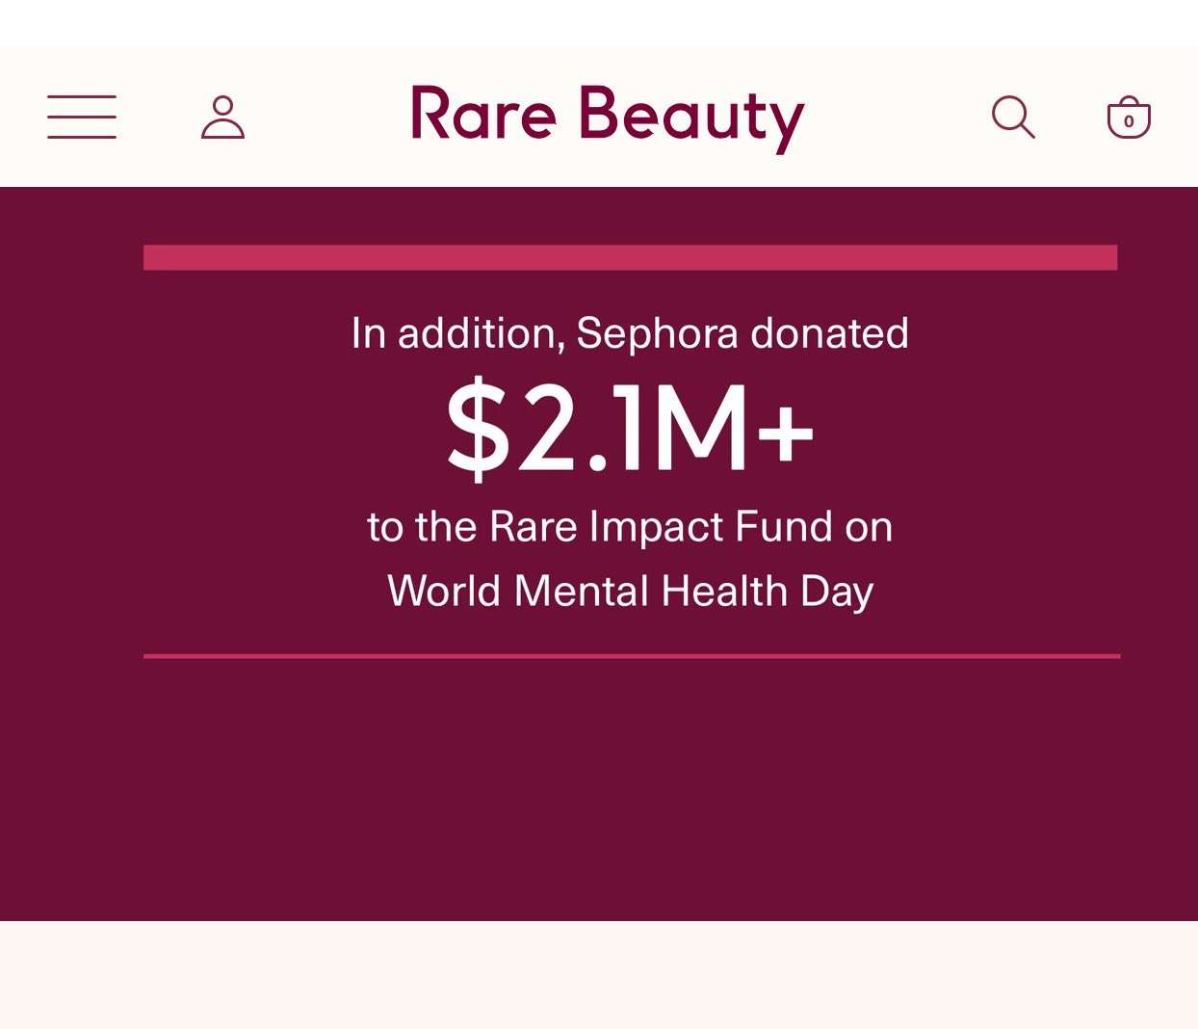Click the thin pink divider line
Screen dimensions: 1198x1029
point(632,656)
